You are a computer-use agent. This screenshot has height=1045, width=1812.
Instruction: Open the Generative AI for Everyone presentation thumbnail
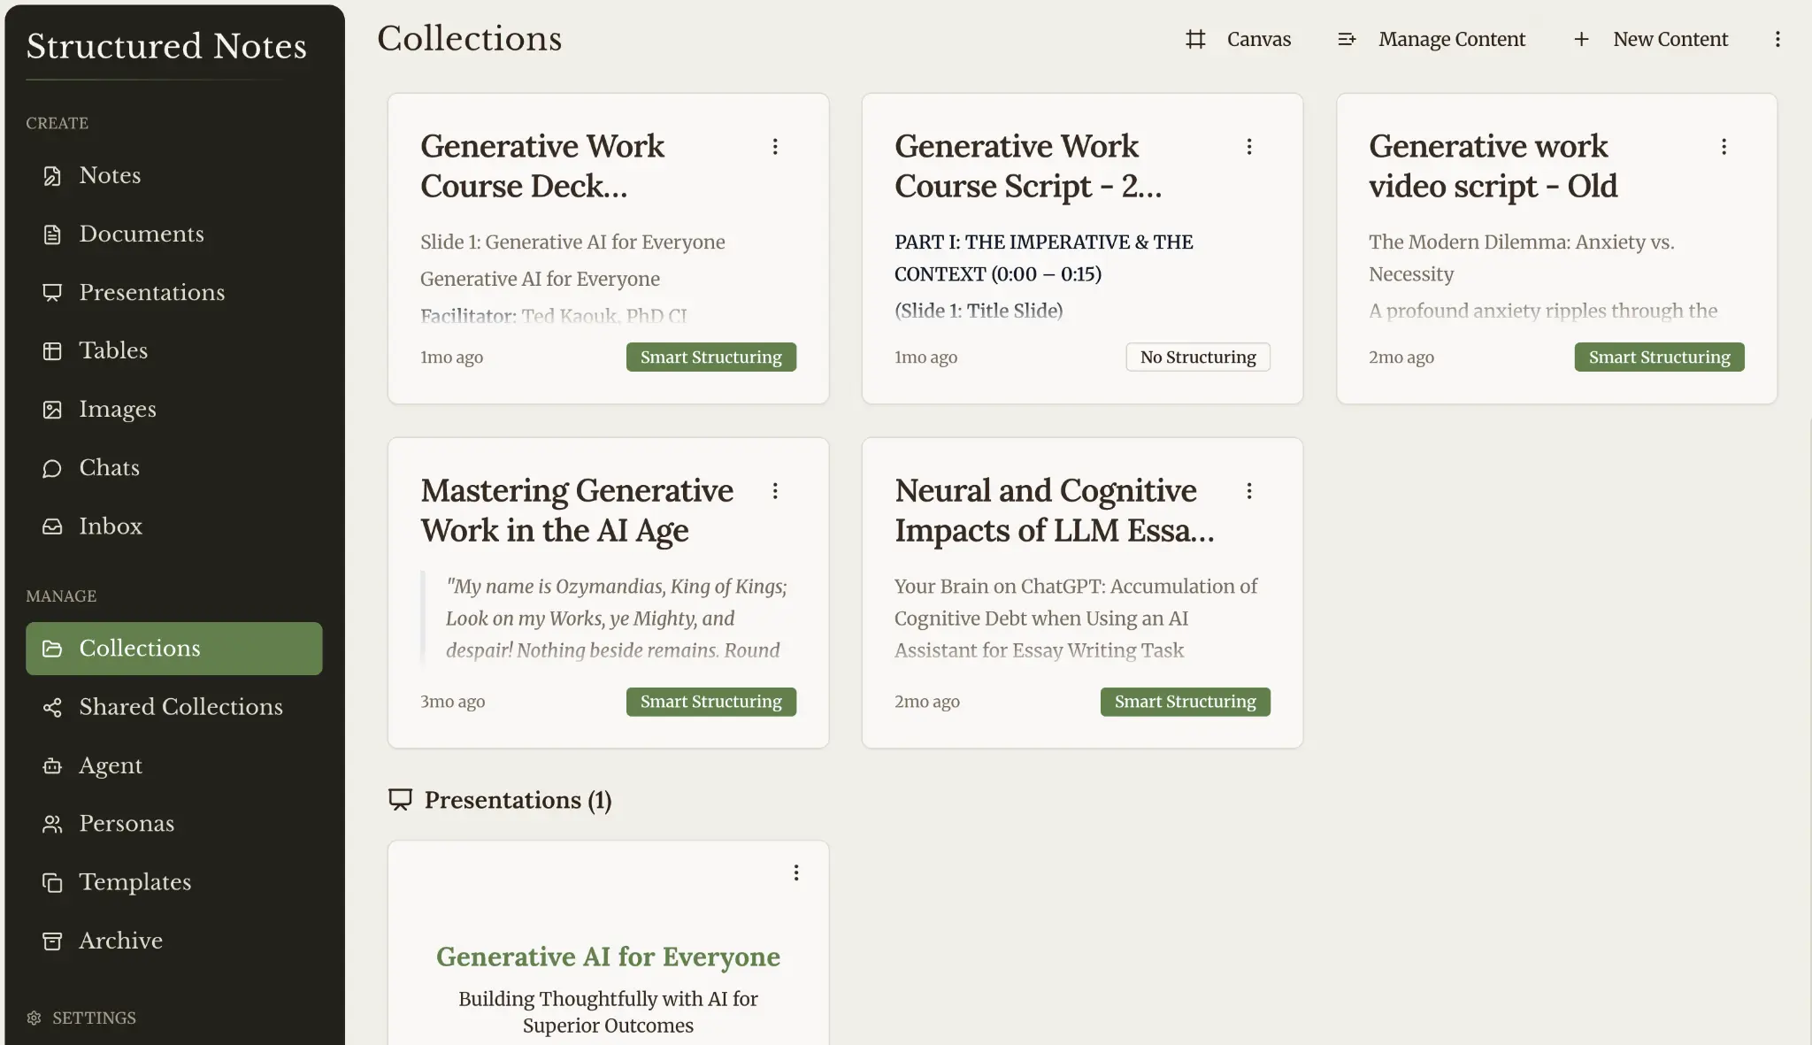click(609, 943)
